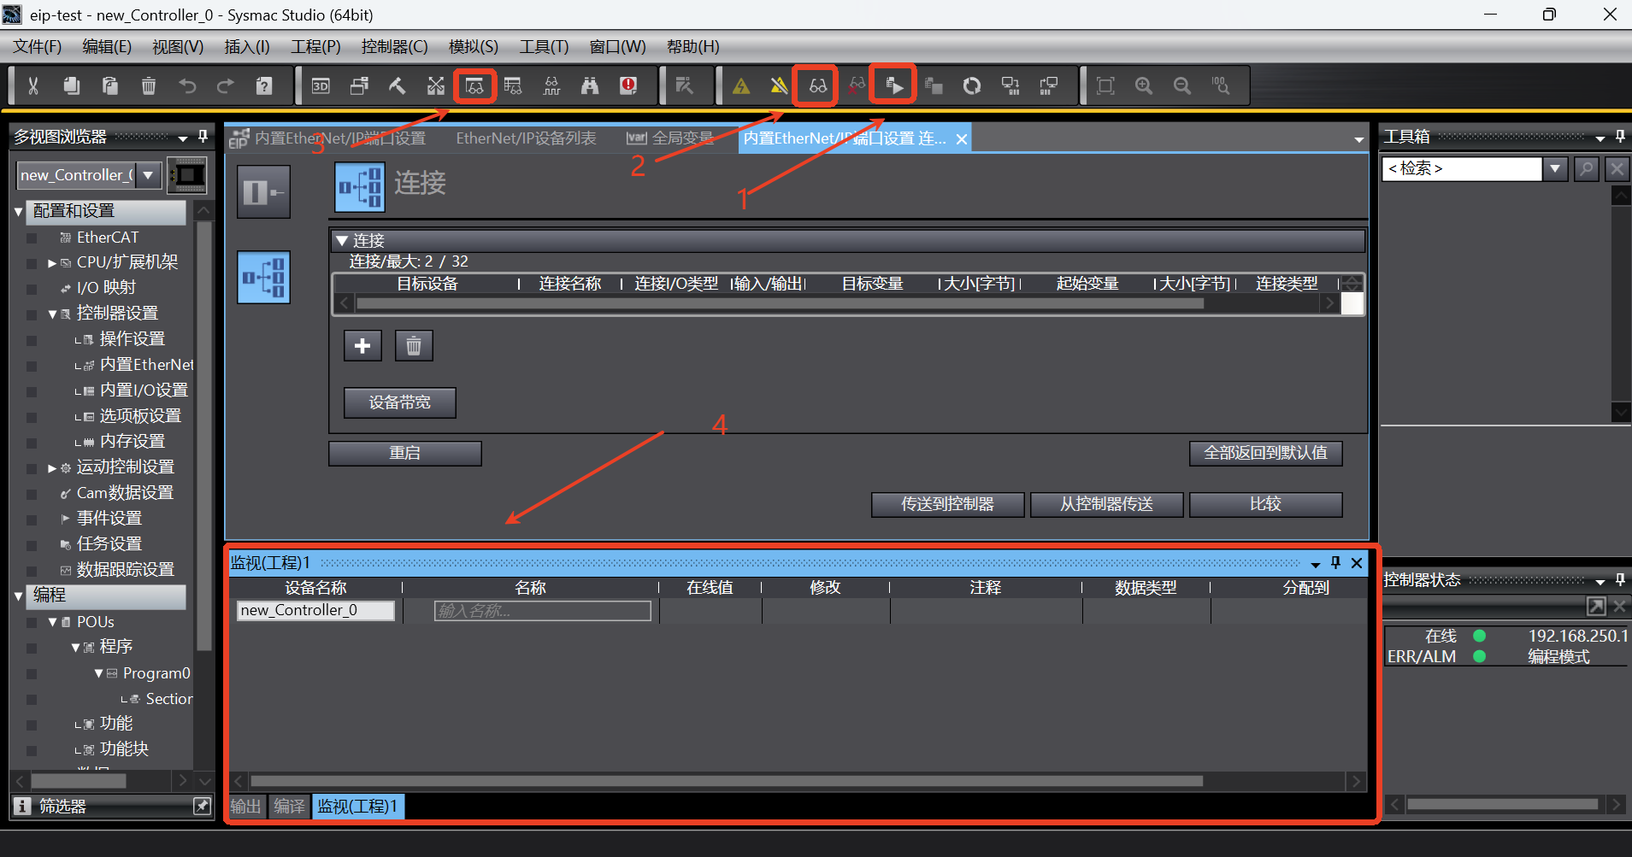Collapse the Program0 tree node
The height and width of the screenshot is (857, 1632).
point(98,673)
